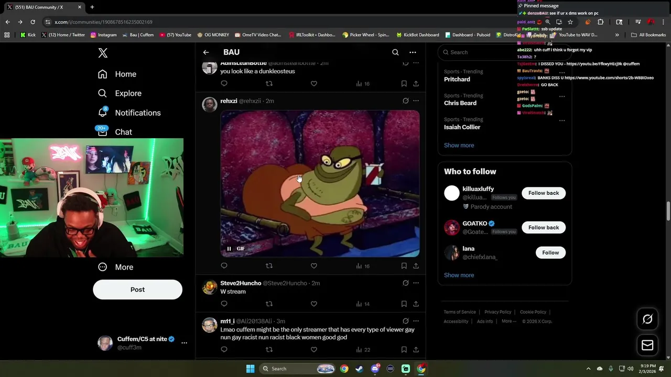Viewport: 671px width, 377px height.
Task: Open Chris Beard trend options
Action: [562, 96]
